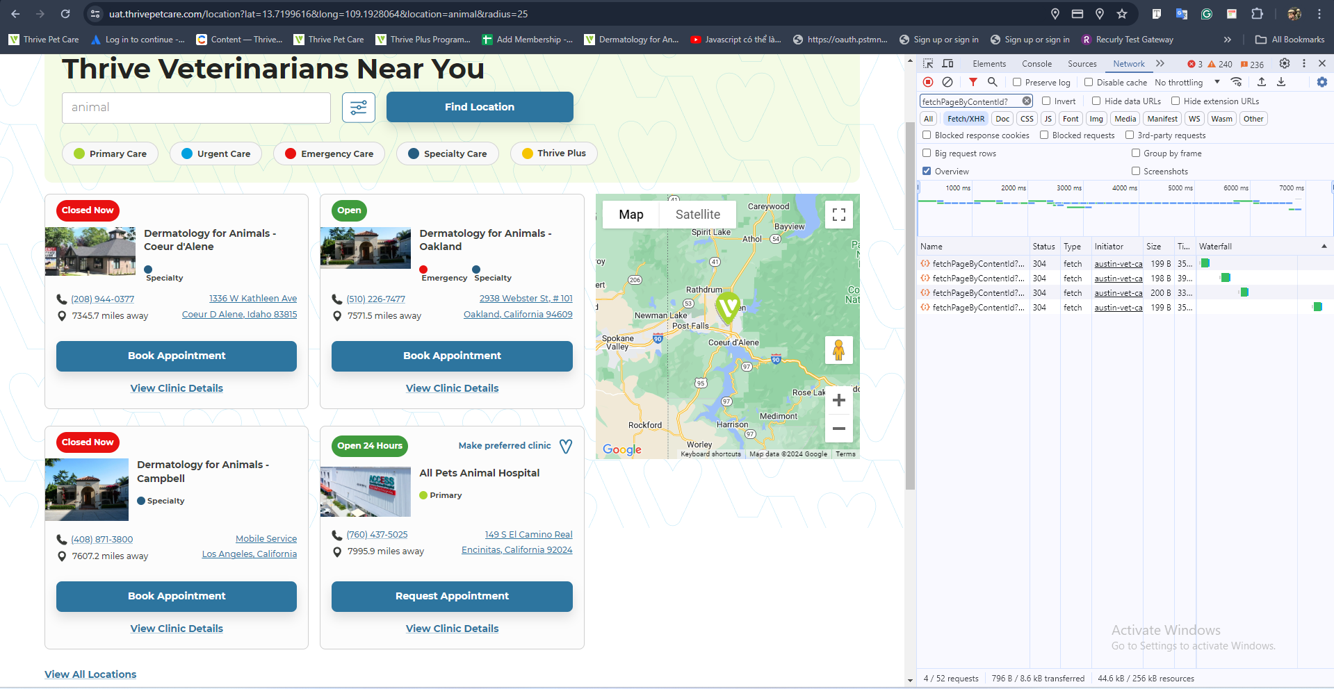Filter requests by the Img type

[1096, 119]
